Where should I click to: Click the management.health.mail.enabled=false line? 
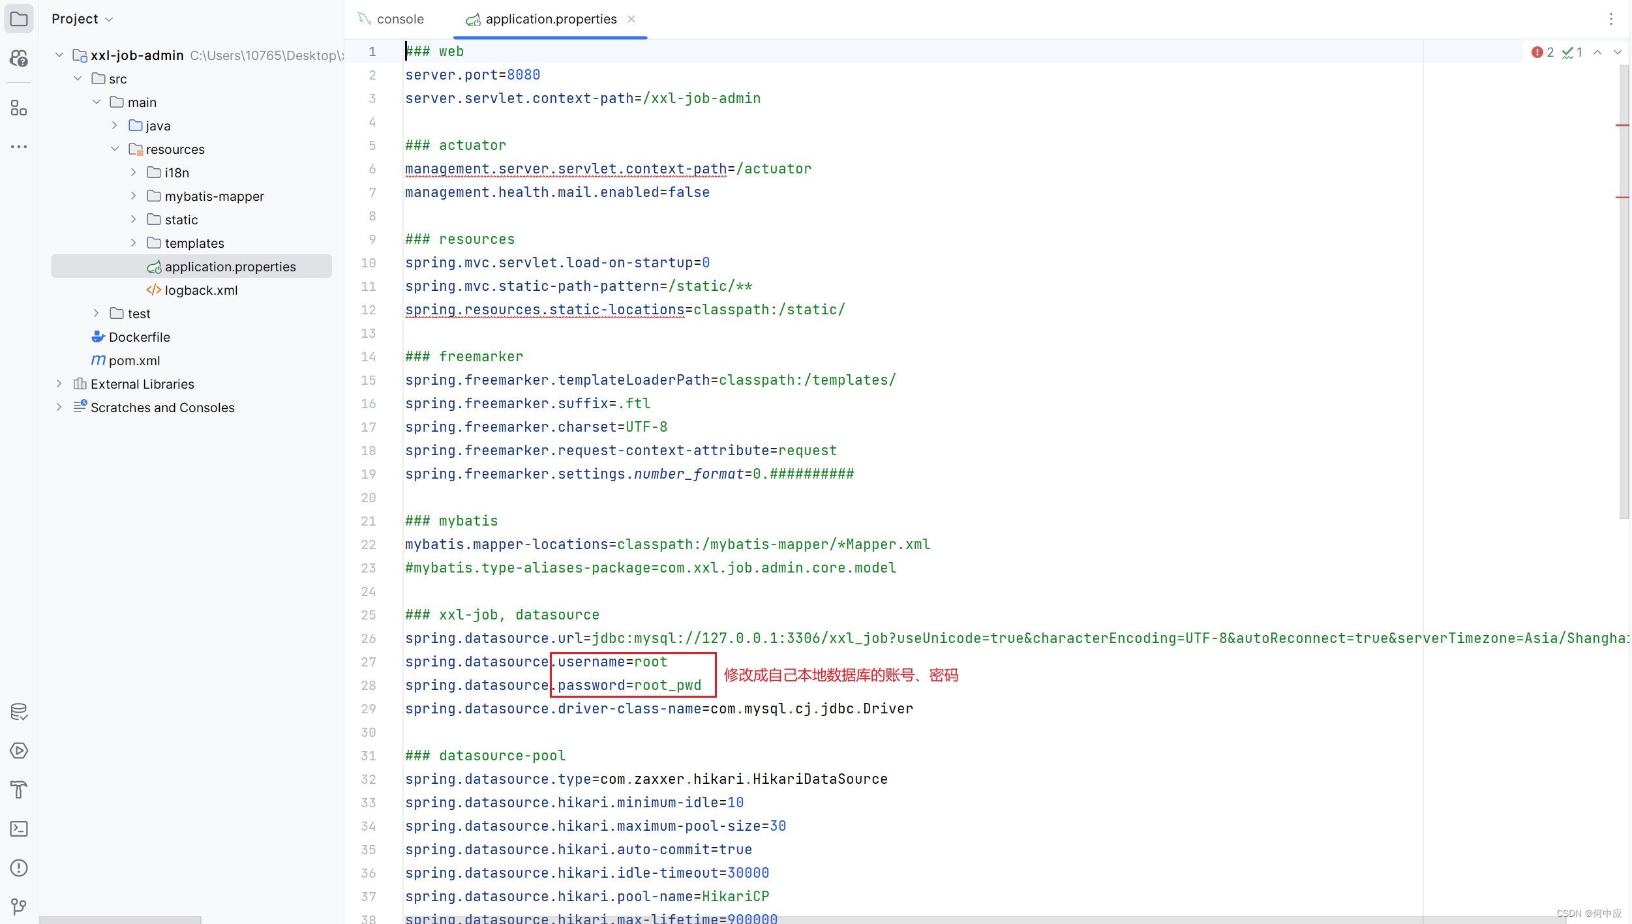click(558, 192)
